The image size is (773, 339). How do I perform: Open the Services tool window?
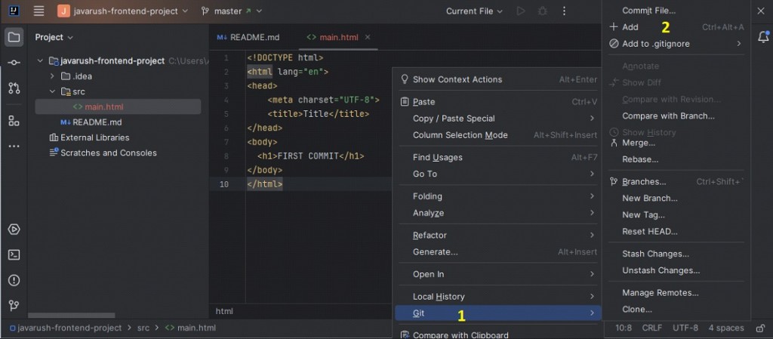pos(14,229)
